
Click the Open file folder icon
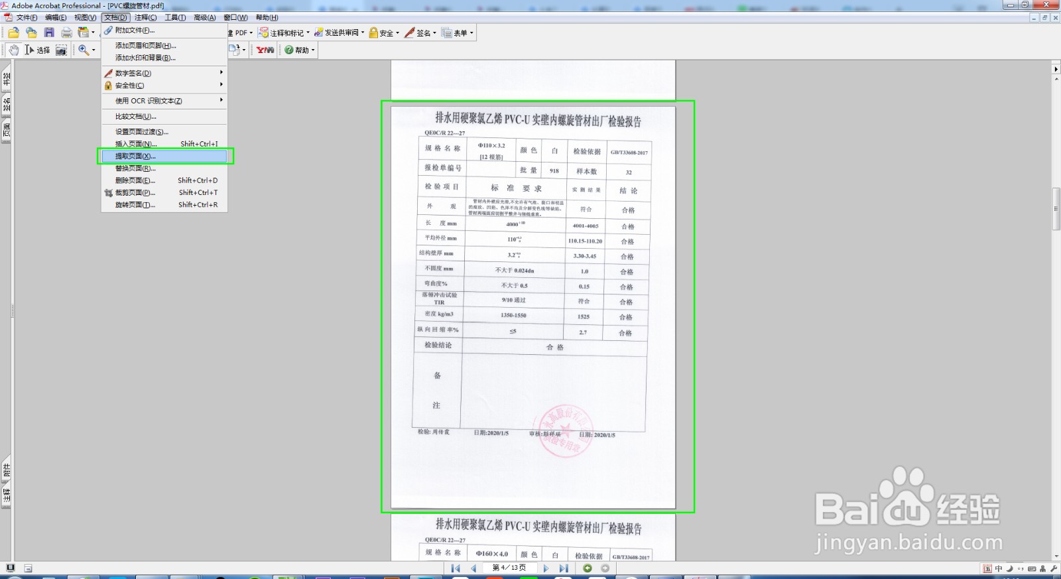click(x=13, y=32)
